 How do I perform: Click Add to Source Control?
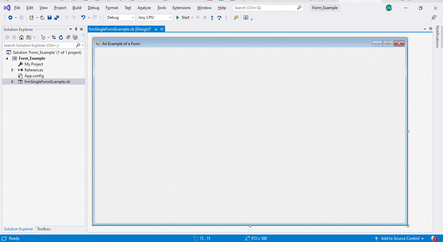[400, 238]
